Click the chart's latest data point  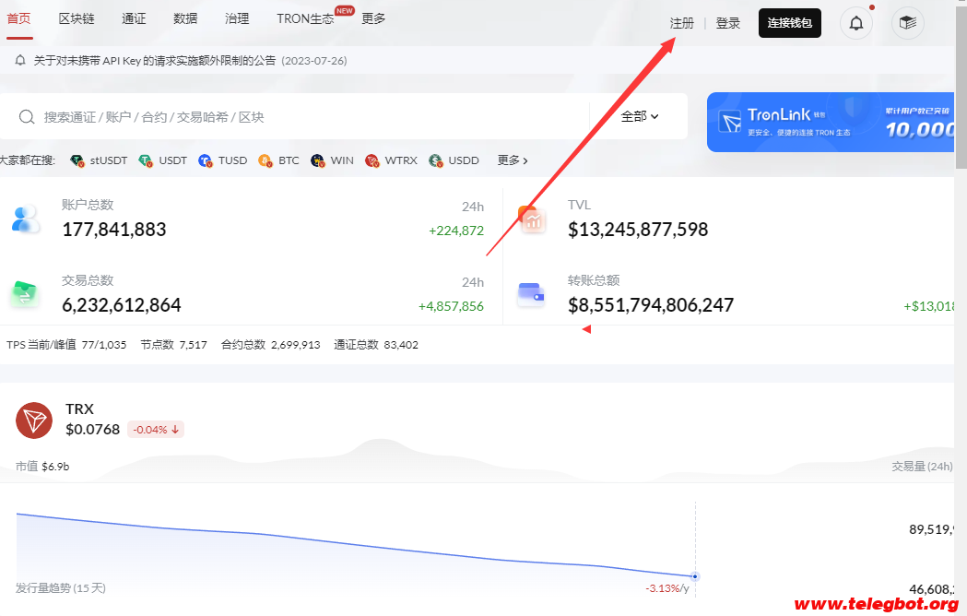pos(695,576)
